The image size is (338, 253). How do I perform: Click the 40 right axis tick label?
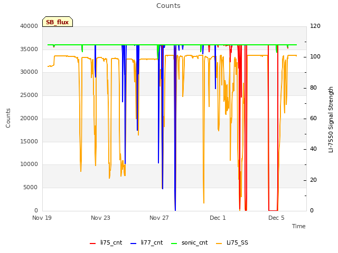[x=313, y=149]
